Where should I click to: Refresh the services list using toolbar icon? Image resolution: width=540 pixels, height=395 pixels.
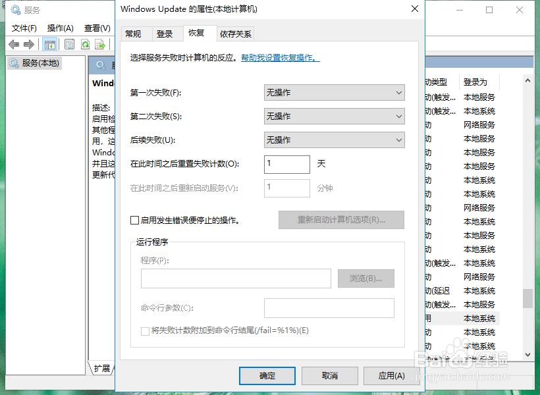click(x=86, y=44)
